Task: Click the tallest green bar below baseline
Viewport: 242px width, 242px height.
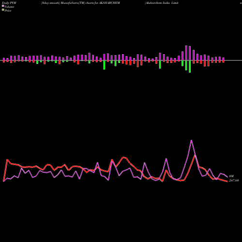Action: click(190, 66)
